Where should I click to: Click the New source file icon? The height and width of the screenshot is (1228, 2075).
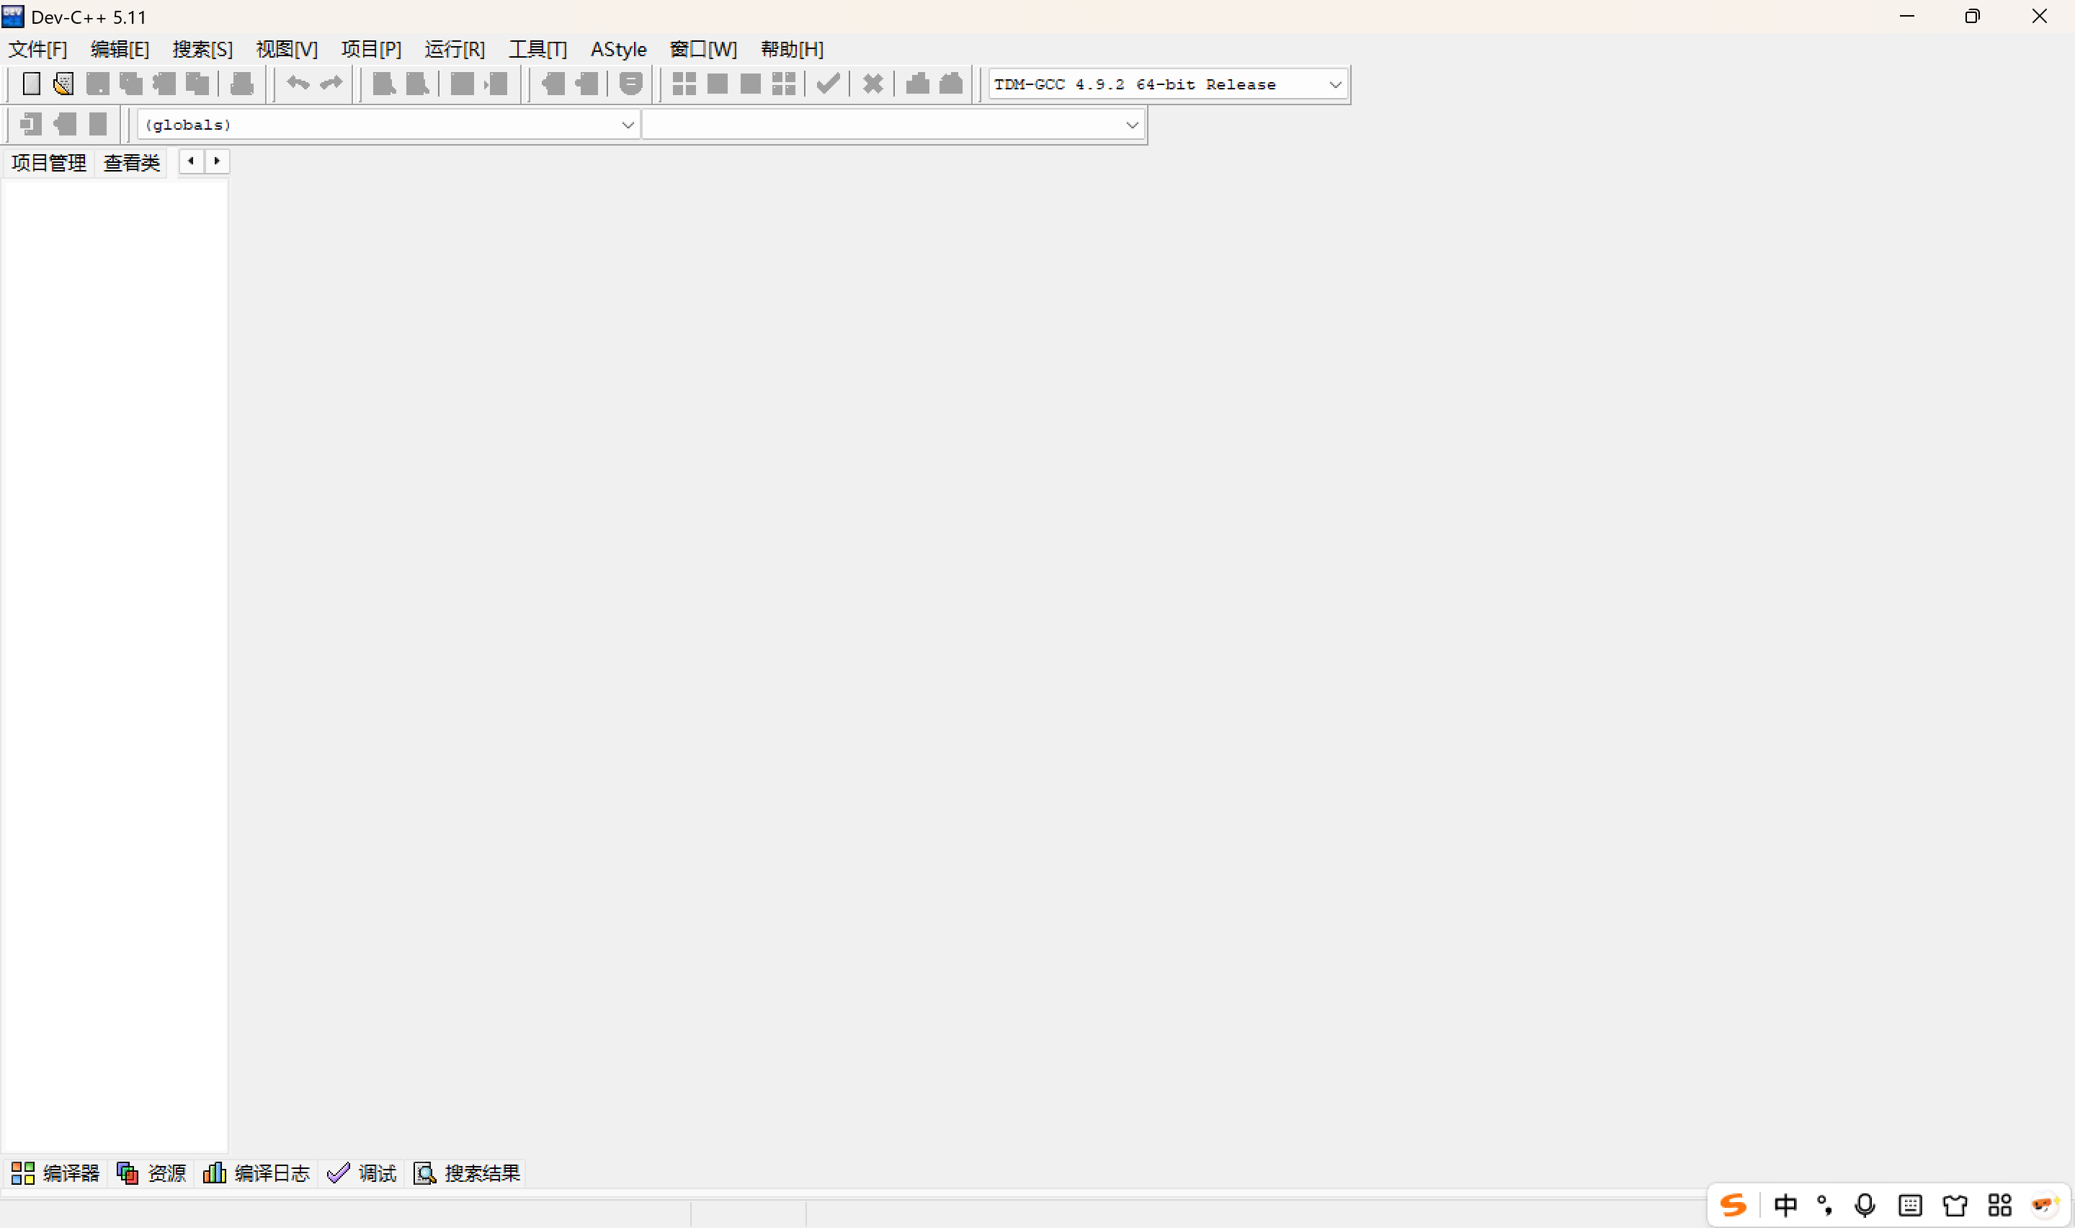point(32,84)
